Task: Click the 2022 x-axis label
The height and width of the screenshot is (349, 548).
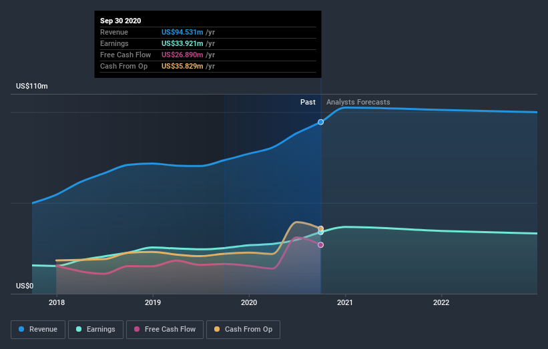Action: point(441,302)
